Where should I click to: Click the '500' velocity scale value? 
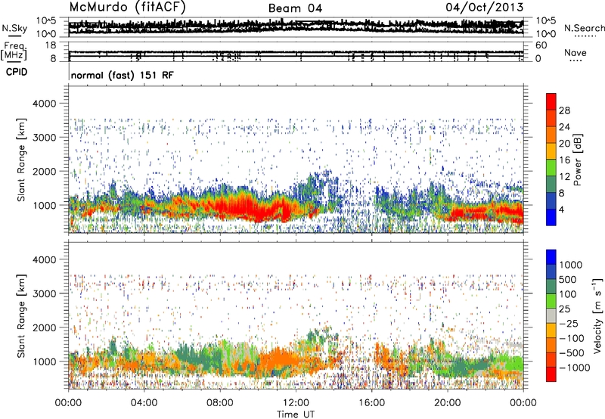tap(568, 280)
